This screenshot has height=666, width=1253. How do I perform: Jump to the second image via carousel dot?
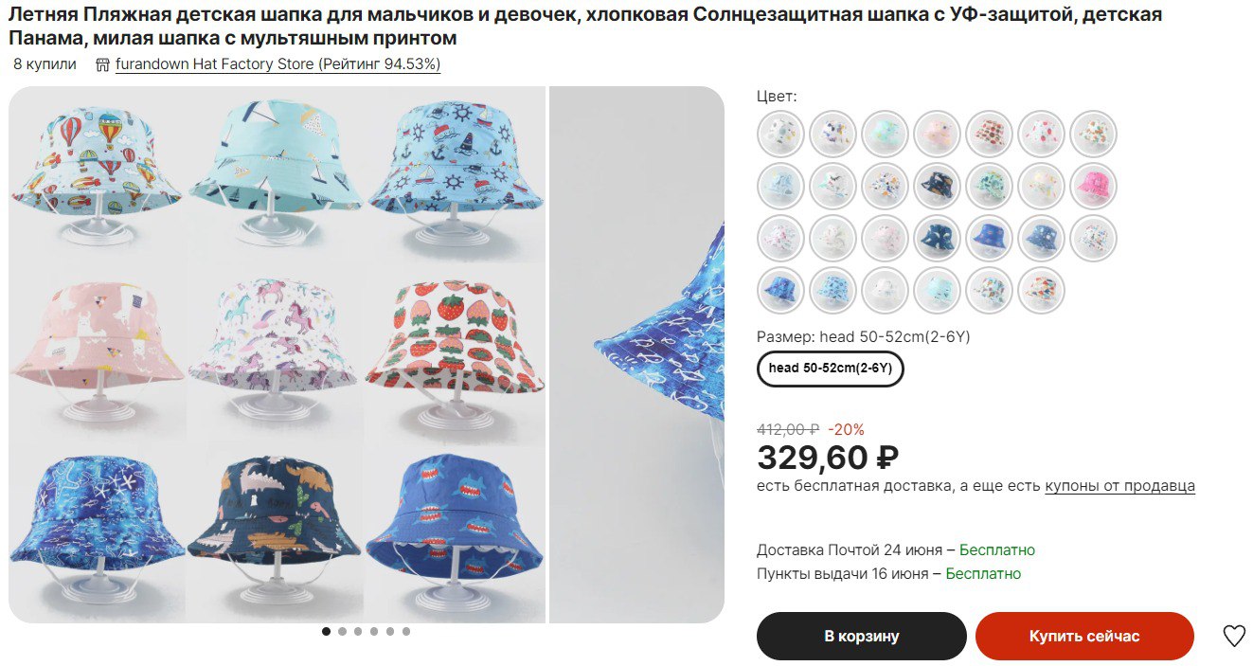[x=343, y=631]
